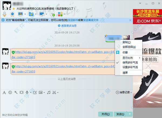This screenshot has height=118, width=162.
Task: Open the presentation demo screen icon
Action: (x=21, y=14)
